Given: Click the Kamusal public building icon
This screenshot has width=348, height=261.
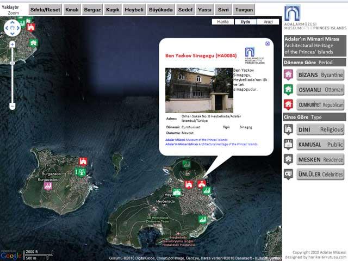Looking at the screenshot, I should pos(288,145).
